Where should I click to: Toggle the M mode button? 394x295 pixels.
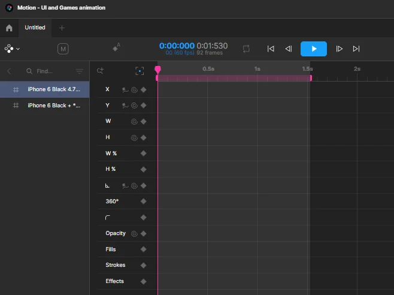63,49
